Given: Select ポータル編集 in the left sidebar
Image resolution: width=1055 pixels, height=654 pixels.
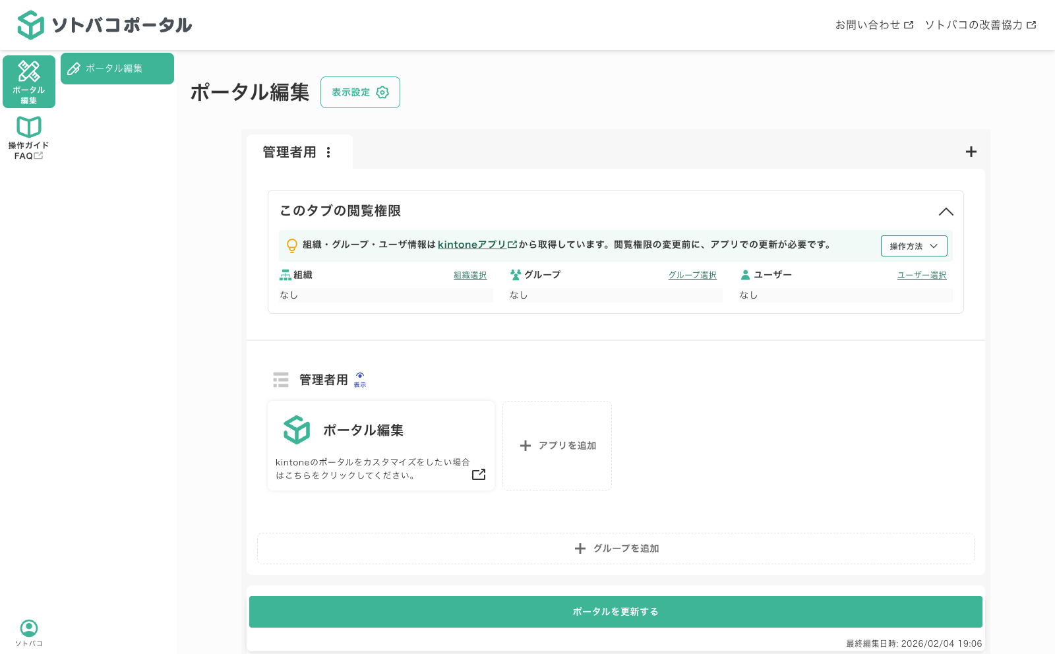Looking at the screenshot, I should point(29,80).
